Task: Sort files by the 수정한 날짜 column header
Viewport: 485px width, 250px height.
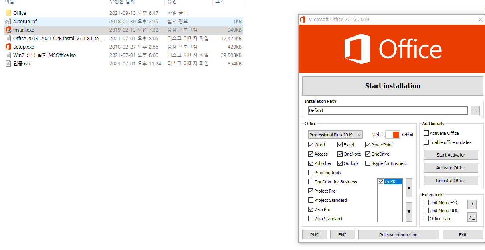Action: coord(122,2)
